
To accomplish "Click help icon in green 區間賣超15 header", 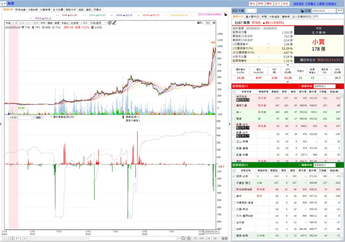I will [x=299, y=165].
